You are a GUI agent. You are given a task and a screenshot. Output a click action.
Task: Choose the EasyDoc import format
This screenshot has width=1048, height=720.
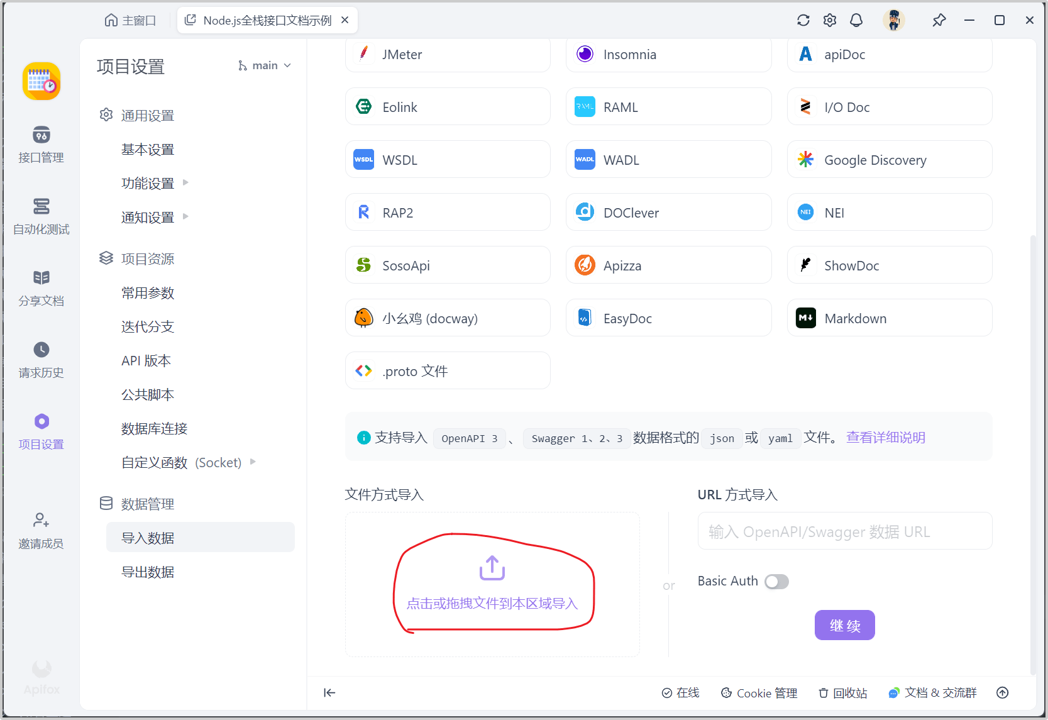(669, 318)
